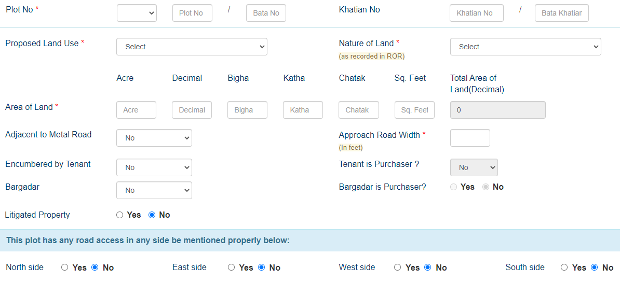620x282 pixels.
Task: Click the Bata No input field
Action: (266, 13)
